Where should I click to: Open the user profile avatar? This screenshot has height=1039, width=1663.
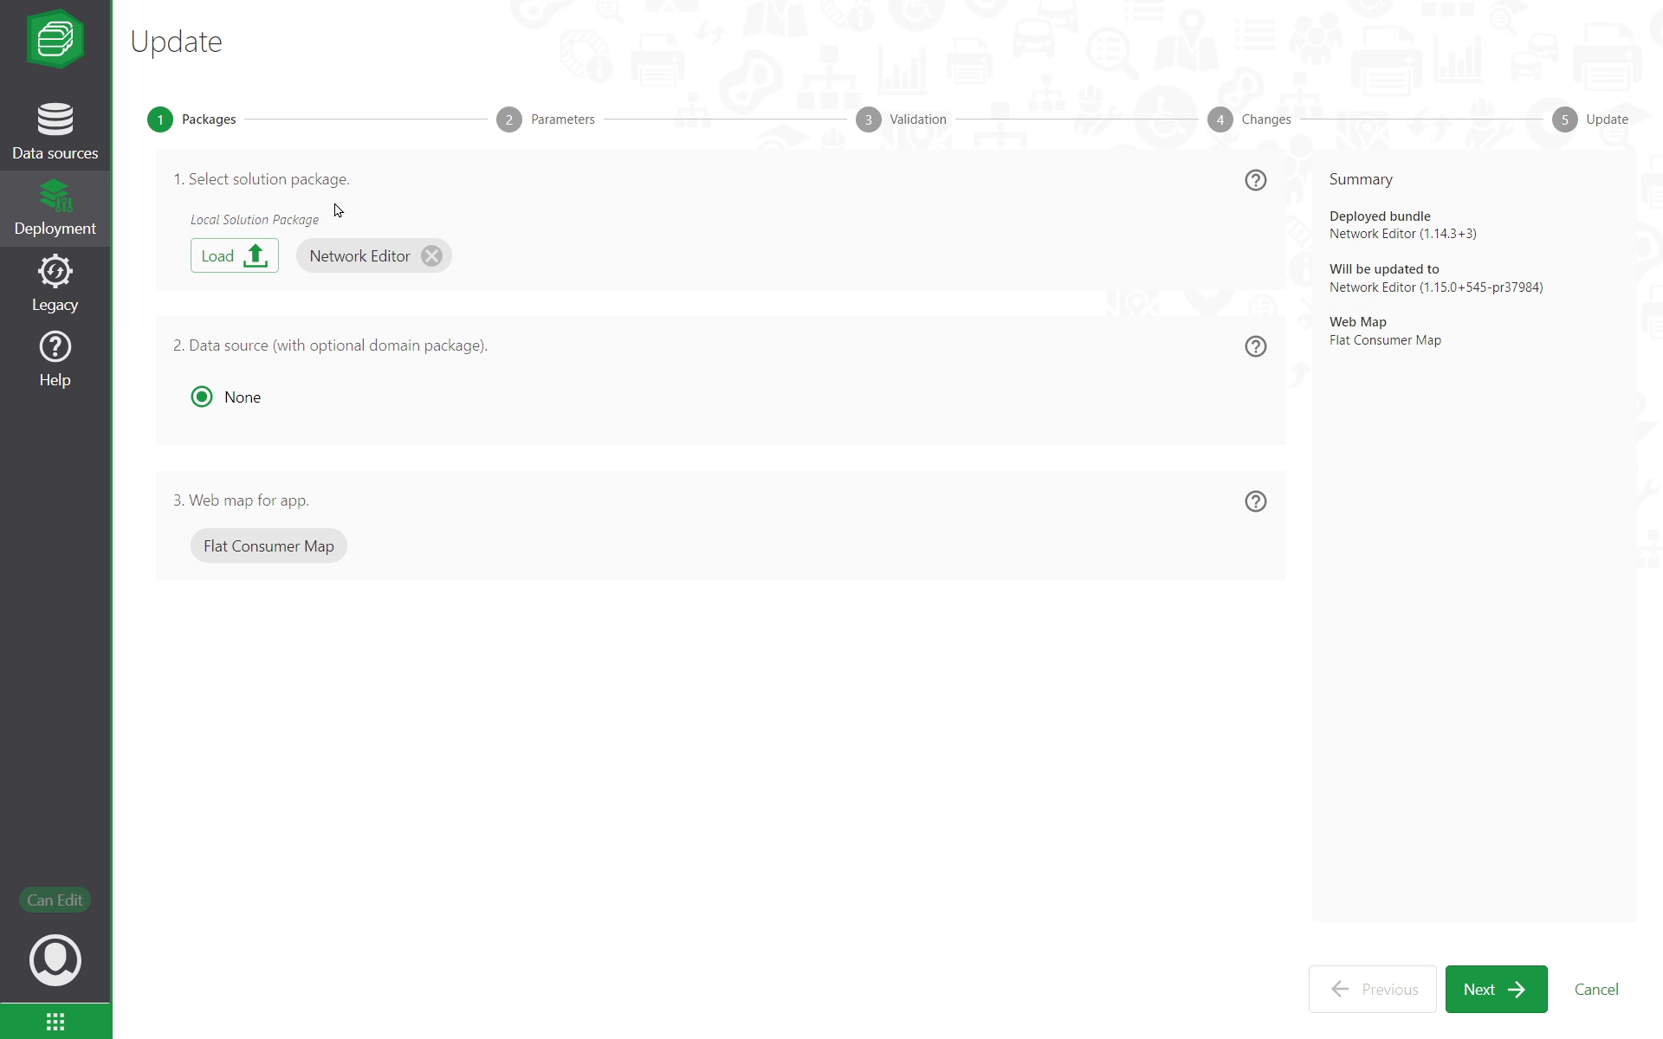55,959
